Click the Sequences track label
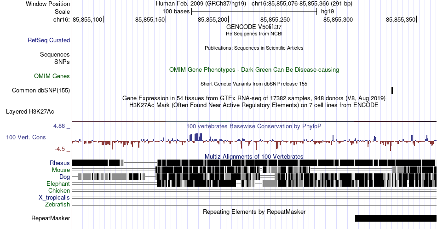The image size is (437, 229). 55,54
